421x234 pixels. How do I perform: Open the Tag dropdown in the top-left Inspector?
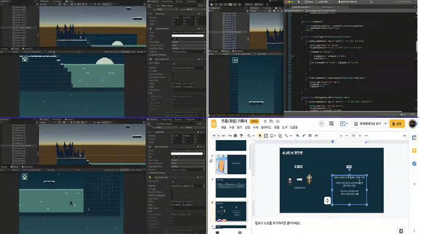(x=168, y=10)
